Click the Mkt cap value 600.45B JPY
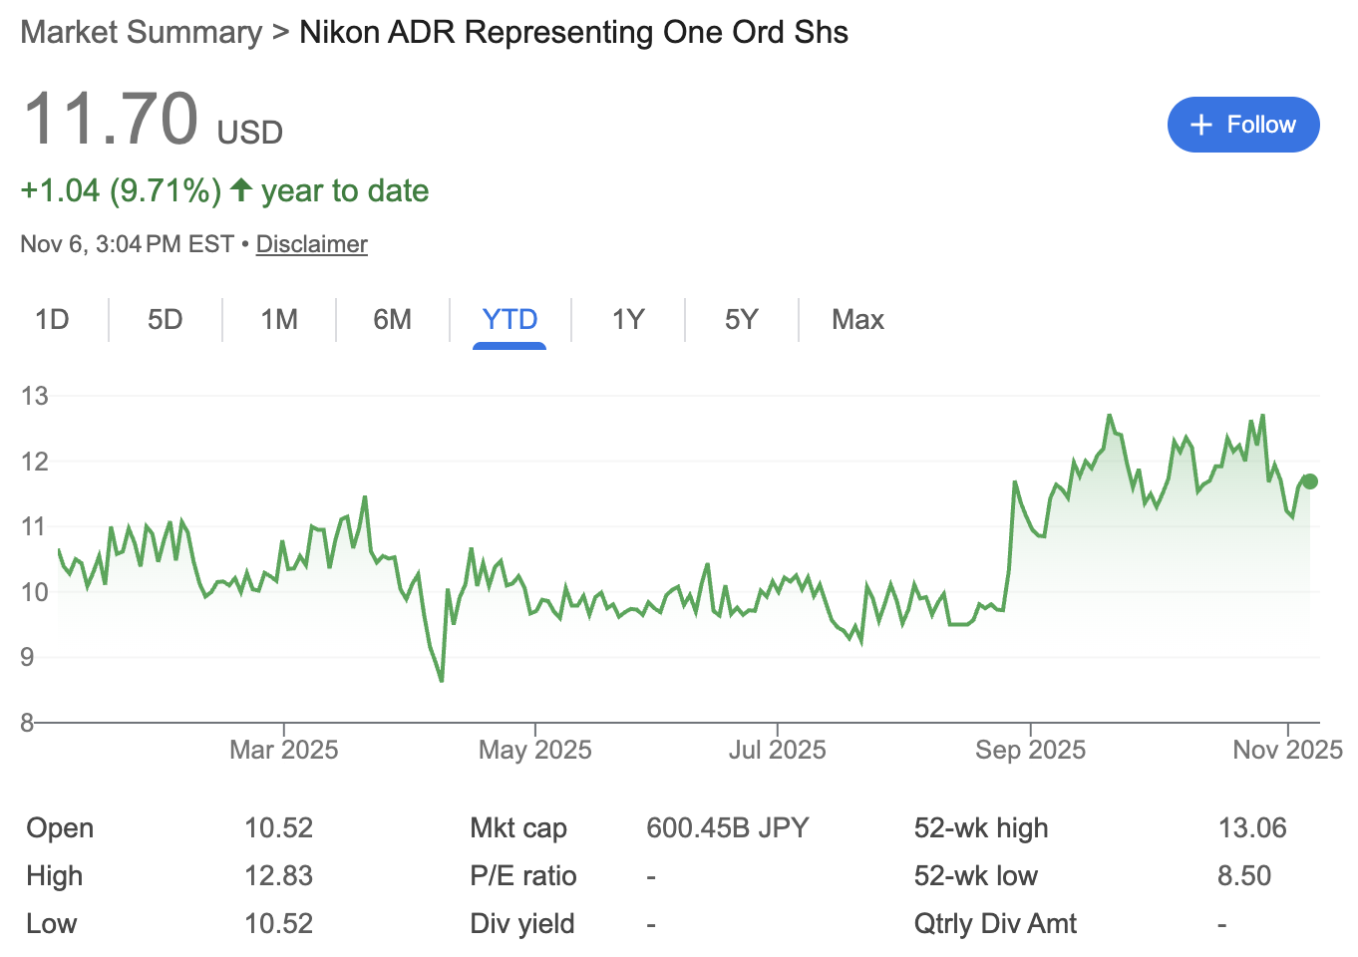The image size is (1358, 957). click(x=727, y=828)
